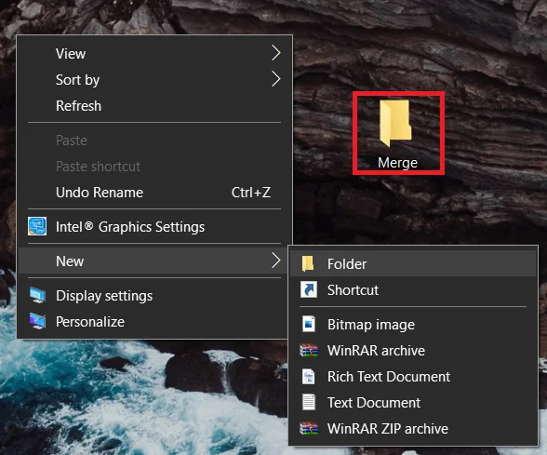Click the Intel Graphics Settings icon

[x=37, y=226]
